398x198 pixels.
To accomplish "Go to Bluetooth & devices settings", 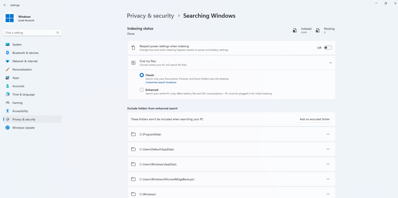I will click(x=33, y=53).
